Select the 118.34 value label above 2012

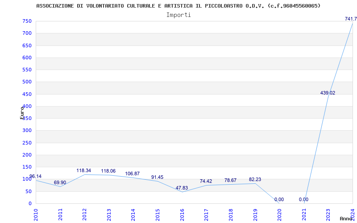pyautogui.click(x=84, y=170)
